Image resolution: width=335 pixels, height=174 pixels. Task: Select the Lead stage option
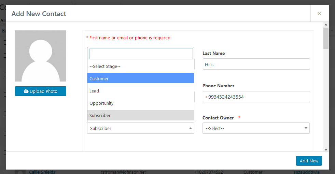tap(141, 91)
